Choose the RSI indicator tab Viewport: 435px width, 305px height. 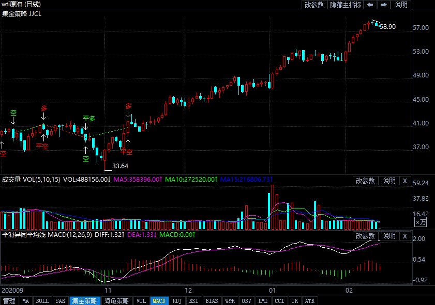193,301
